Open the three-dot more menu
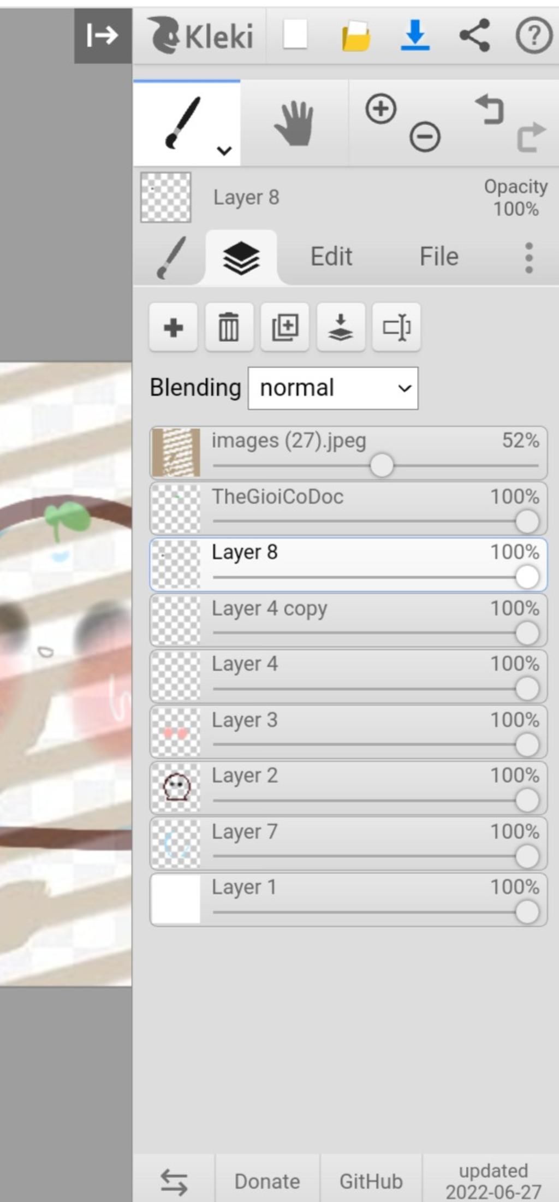Image resolution: width=559 pixels, height=1202 pixels. (x=528, y=258)
